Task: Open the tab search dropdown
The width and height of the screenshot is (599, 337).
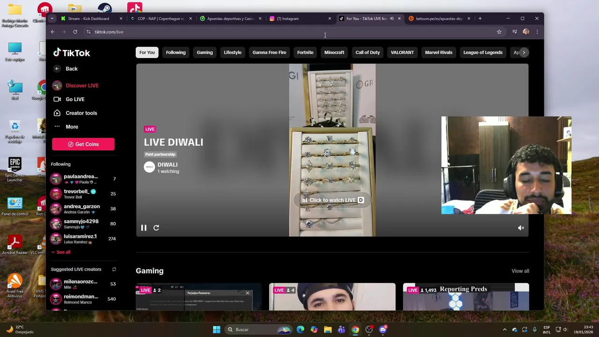Action: coord(52,19)
